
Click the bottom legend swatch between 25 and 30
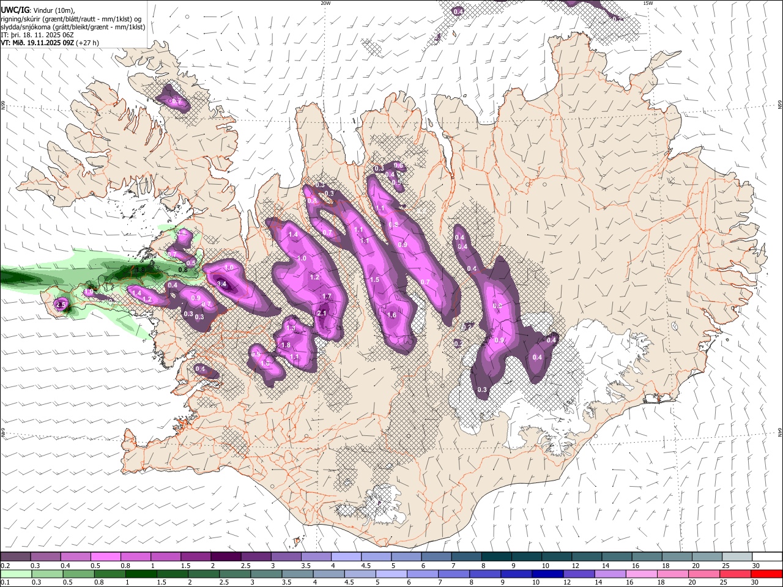(734, 574)
